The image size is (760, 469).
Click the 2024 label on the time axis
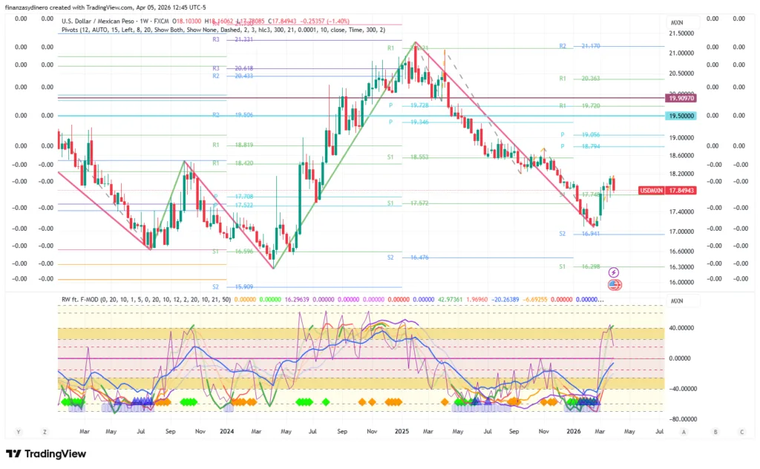click(x=225, y=430)
